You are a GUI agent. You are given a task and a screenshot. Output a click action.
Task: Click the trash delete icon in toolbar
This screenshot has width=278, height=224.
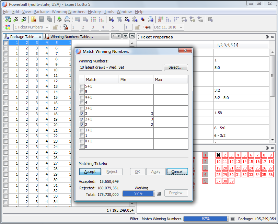coord(210,19)
